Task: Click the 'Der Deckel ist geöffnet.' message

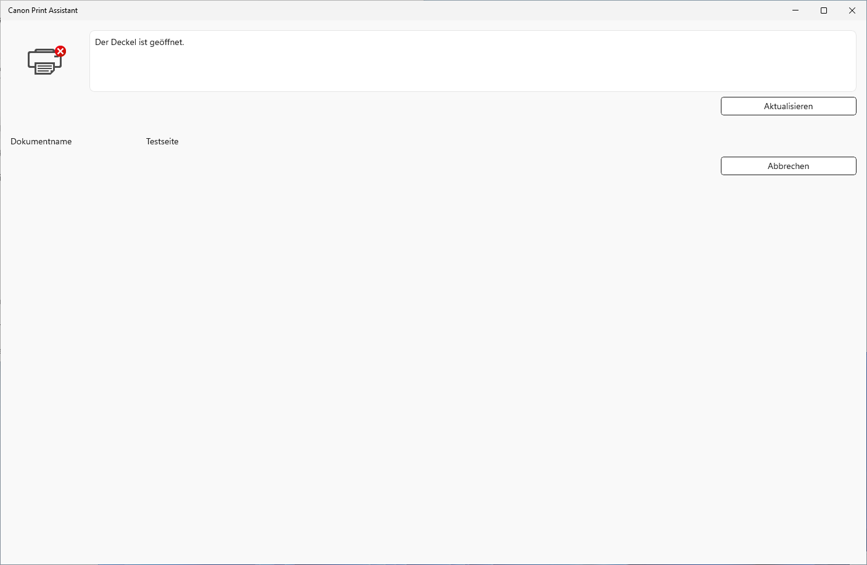Action: [139, 42]
